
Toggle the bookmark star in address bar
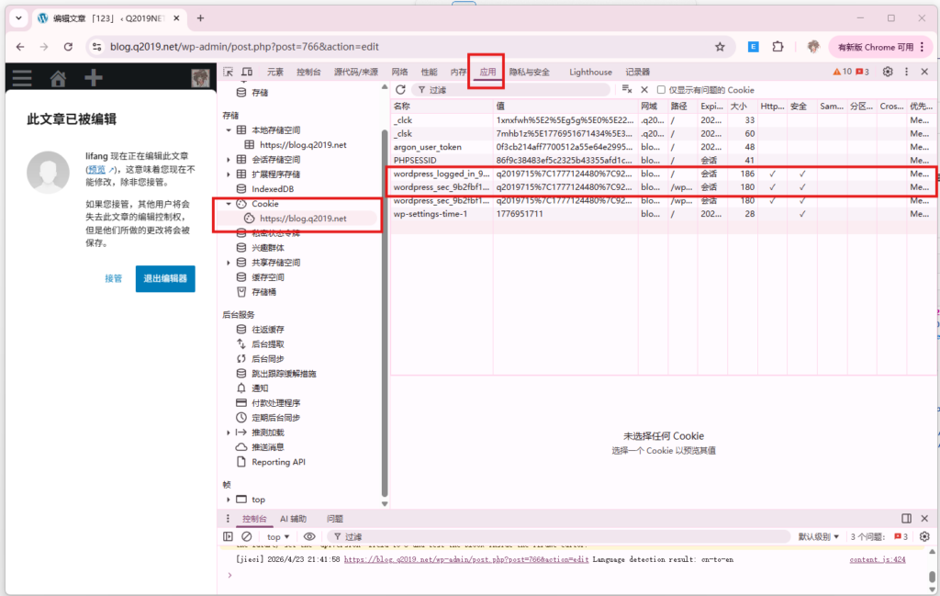coord(720,46)
